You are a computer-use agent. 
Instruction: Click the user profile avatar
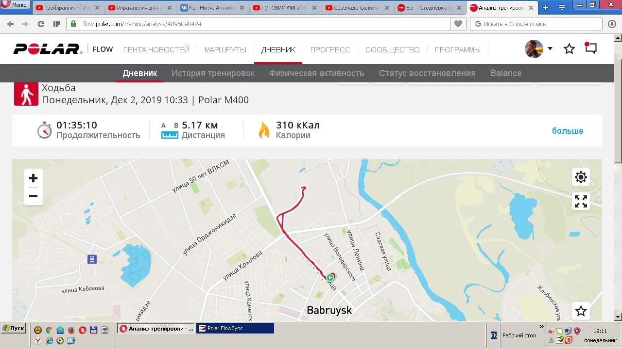[534, 49]
